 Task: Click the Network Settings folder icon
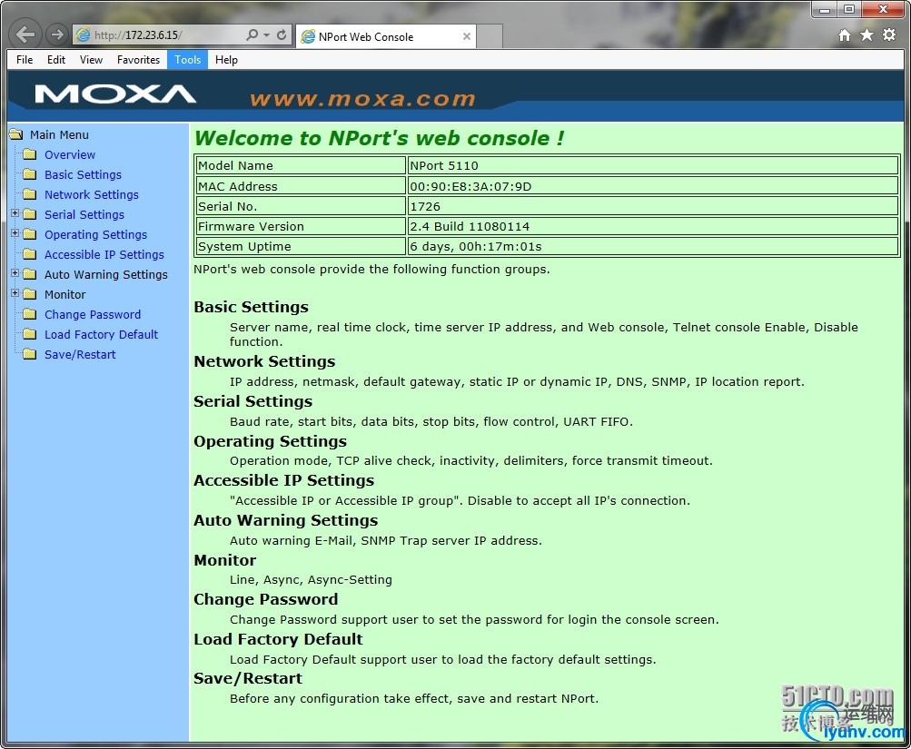[x=30, y=194]
